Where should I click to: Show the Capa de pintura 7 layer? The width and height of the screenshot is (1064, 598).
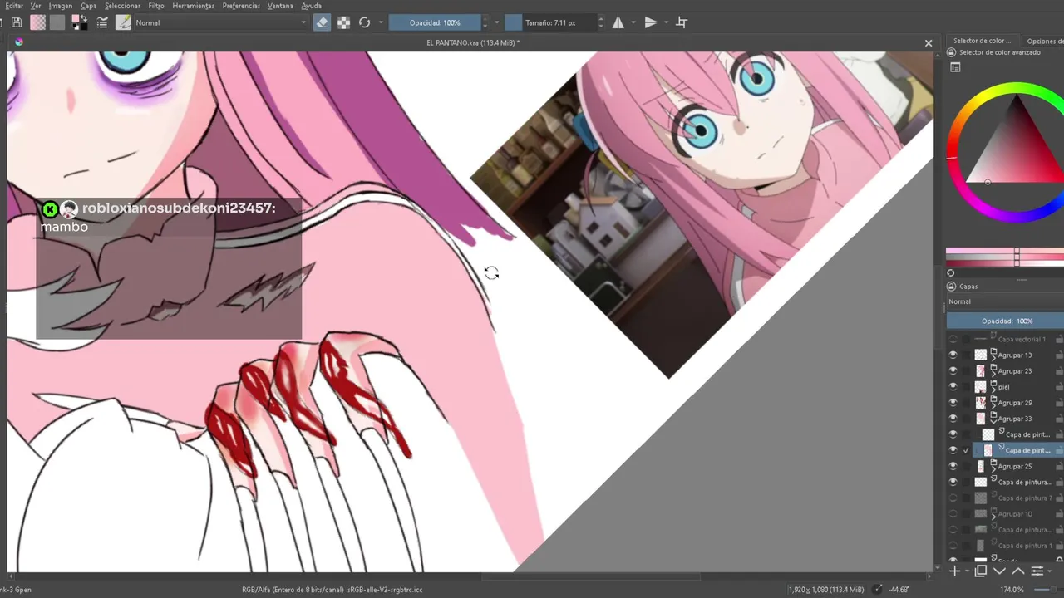click(953, 498)
